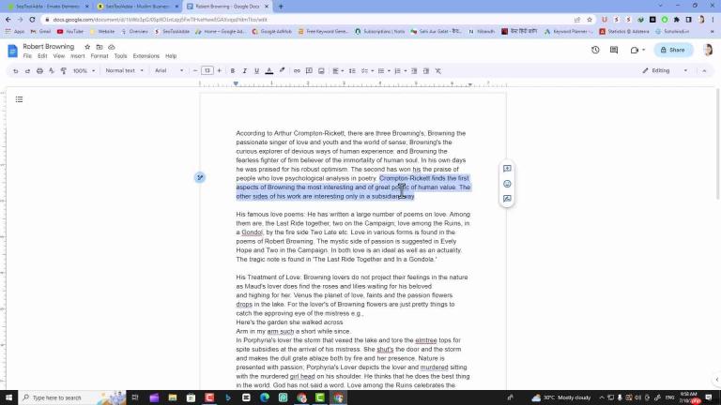Click the suggest edits floating icon
The height and width of the screenshot is (405, 721).
[x=200, y=177]
